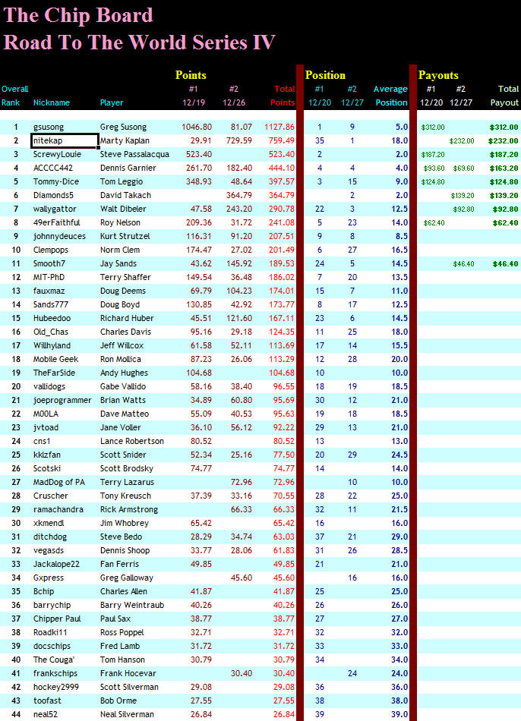The width and height of the screenshot is (521, 721).
Task: Click nickname frankschips
Action: pyautogui.click(x=55, y=674)
